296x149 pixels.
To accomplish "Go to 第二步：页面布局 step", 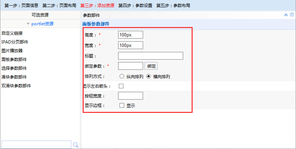I will coord(59,6).
